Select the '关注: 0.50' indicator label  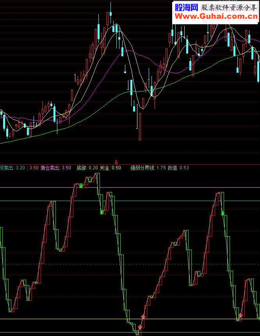point(110,168)
